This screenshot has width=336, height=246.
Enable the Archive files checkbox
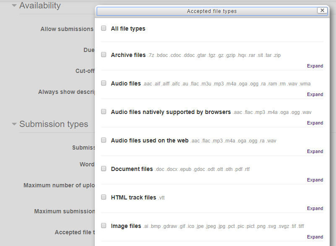[x=104, y=54]
